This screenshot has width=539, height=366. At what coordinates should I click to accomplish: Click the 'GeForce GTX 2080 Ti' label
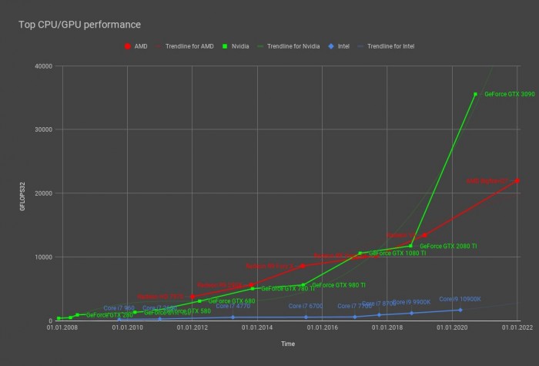click(448, 247)
